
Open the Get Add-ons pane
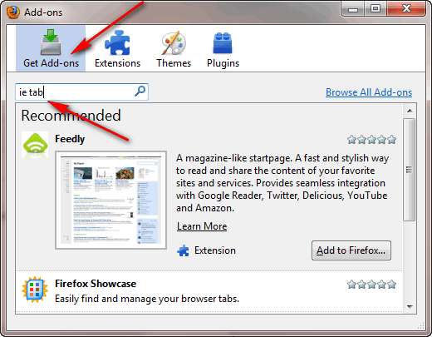click(x=51, y=48)
